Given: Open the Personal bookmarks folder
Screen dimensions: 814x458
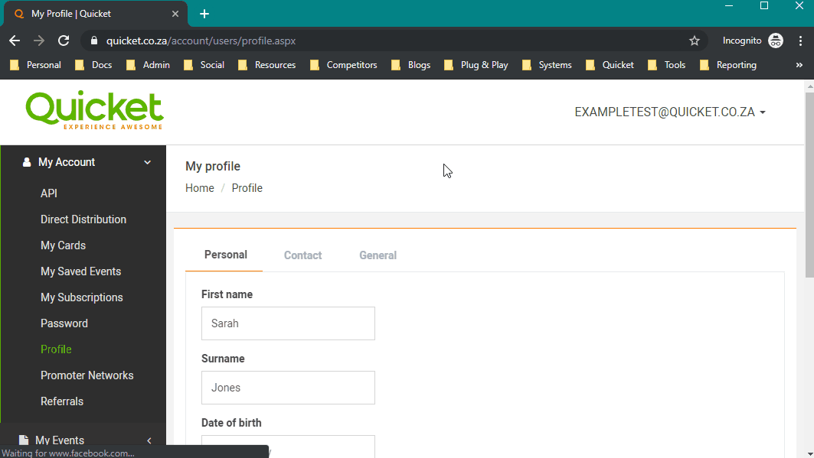Looking at the screenshot, I should coord(36,65).
